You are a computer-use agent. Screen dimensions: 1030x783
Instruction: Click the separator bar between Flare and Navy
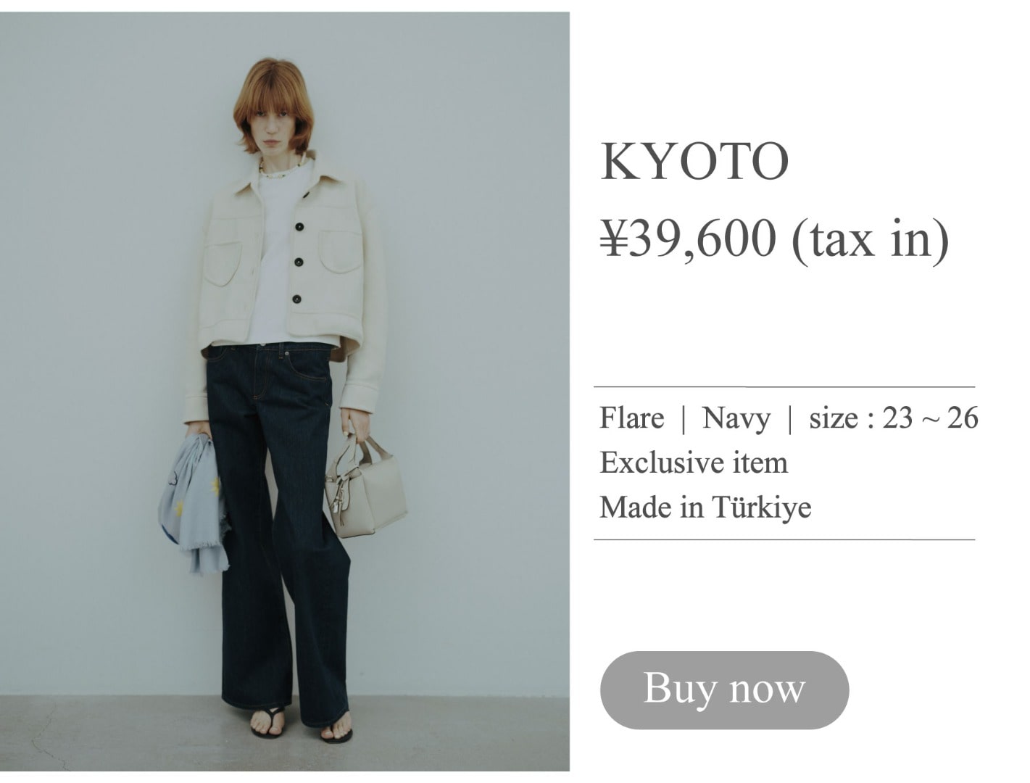683,419
